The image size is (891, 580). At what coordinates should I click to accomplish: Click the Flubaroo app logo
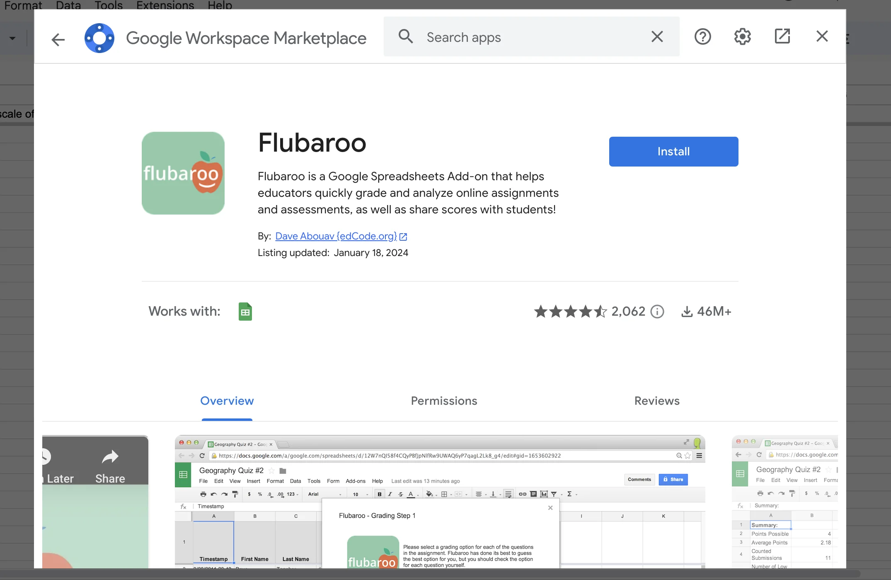(x=183, y=173)
